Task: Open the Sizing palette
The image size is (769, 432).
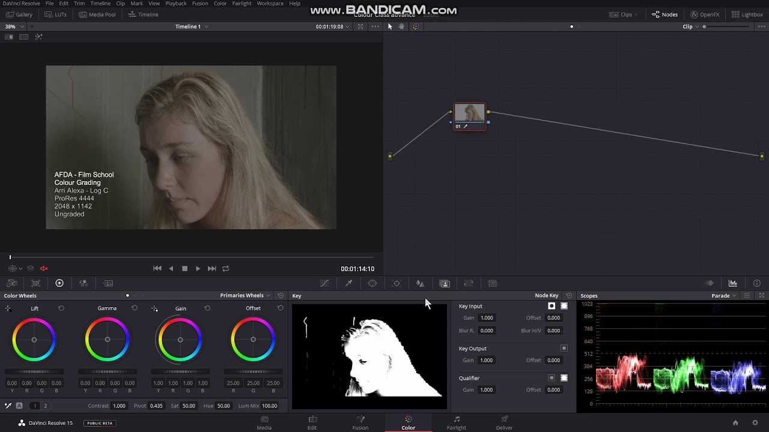Action: pyautogui.click(x=469, y=283)
